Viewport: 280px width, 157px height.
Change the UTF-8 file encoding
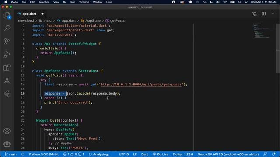pos(124,154)
